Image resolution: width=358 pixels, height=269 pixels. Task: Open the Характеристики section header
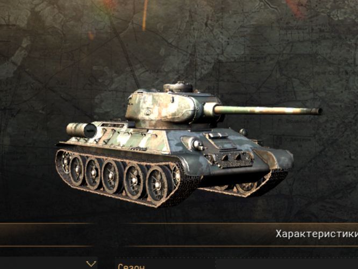point(317,234)
